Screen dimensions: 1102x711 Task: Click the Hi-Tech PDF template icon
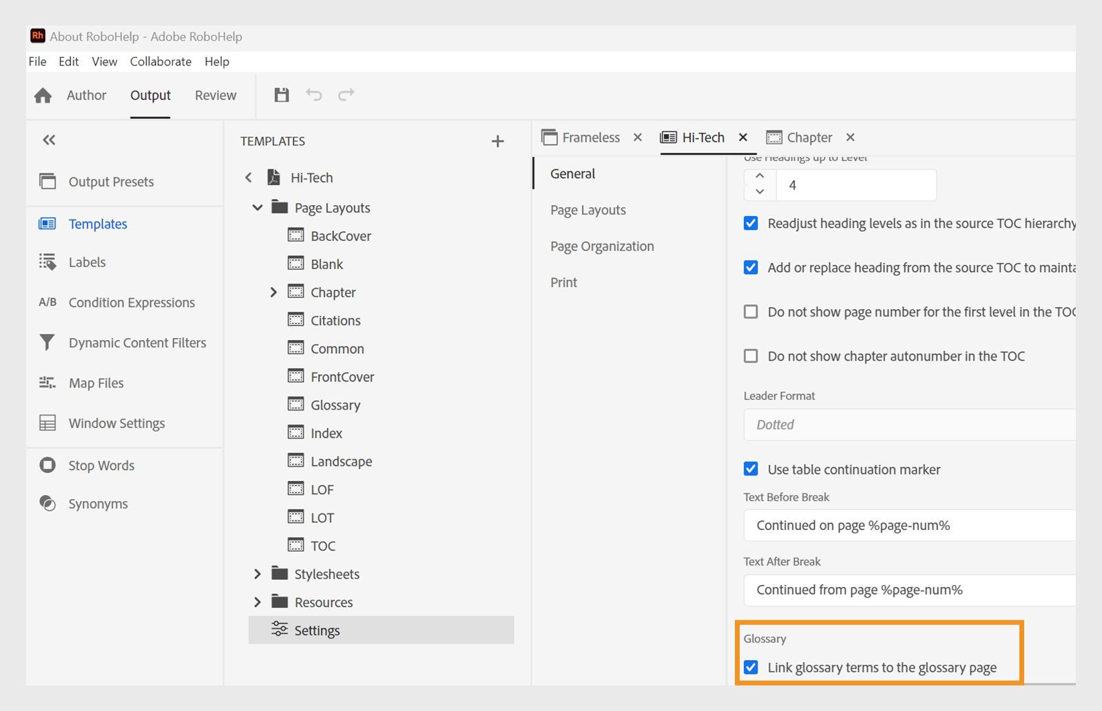click(273, 178)
